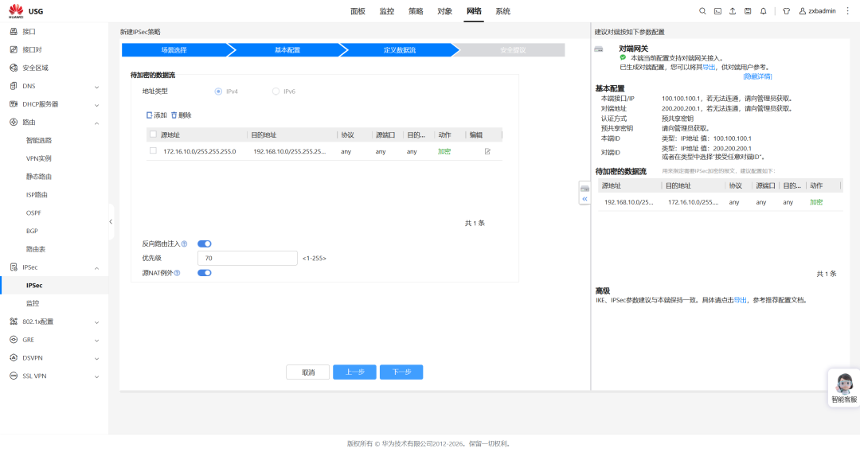Viewport: 860px width, 452px height.
Task: Click the Huawei USG logo
Action: (25, 11)
